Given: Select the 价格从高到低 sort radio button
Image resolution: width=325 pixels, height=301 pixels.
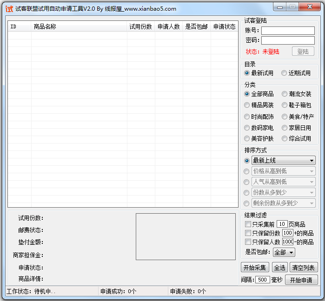Looking at the screenshot, I should 247,171.
